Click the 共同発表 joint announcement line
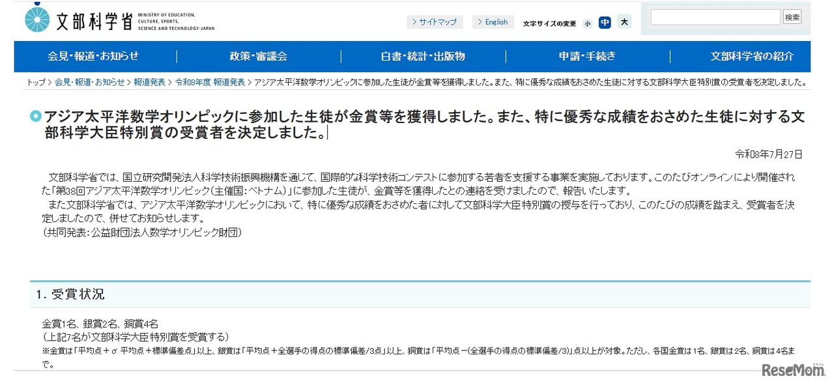834x385 pixels. coord(142,232)
